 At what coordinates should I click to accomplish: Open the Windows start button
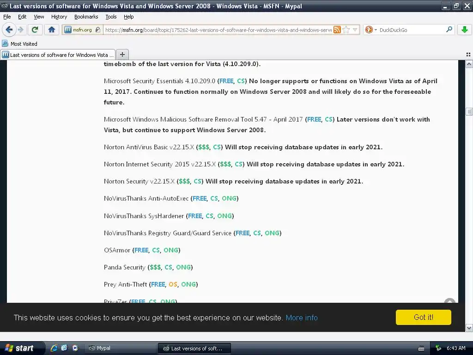(x=21, y=348)
